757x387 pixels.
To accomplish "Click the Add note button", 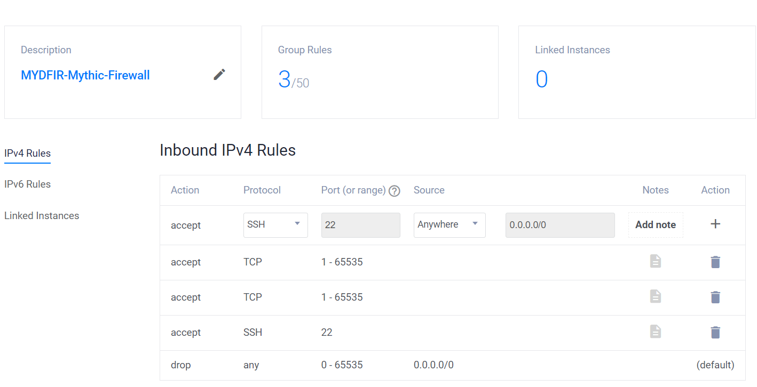I will 656,225.
